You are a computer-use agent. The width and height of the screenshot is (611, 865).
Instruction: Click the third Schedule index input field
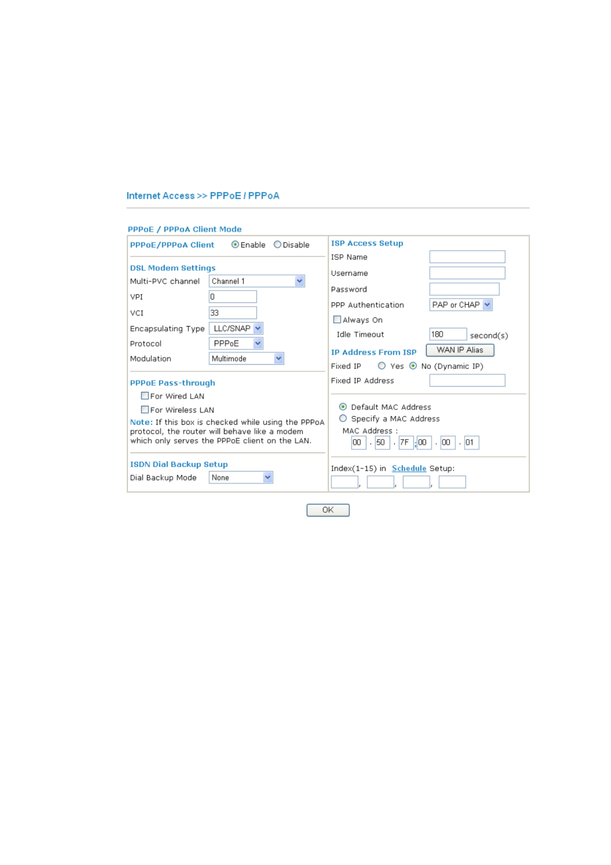click(x=416, y=482)
